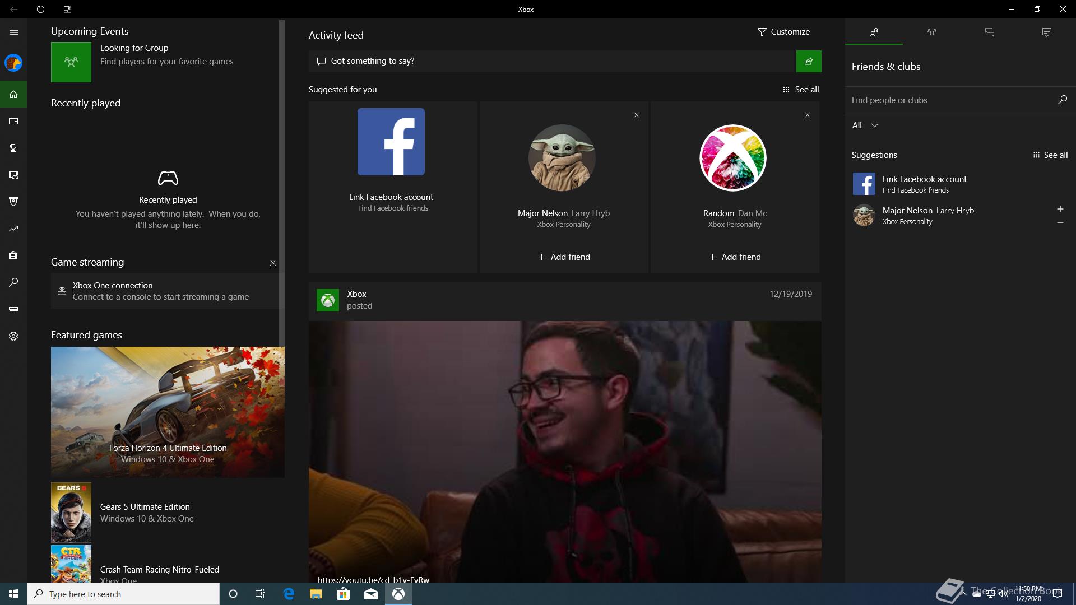Add Random Dan Mc as friend
1076x605 pixels.
pyautogui.click(x=735, y=257)
